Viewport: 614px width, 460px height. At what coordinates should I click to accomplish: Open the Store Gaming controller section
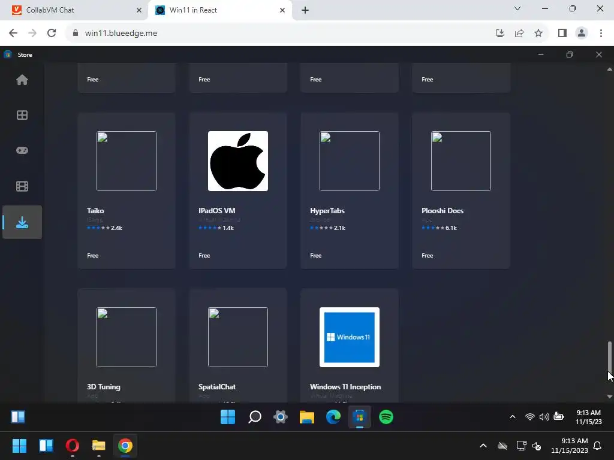pyautogui.click(x=22, y=150)
